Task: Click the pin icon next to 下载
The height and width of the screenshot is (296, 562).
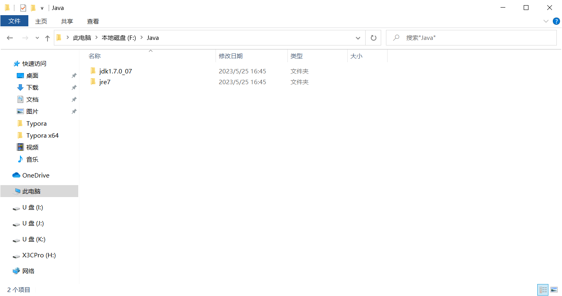Action: 74,87
